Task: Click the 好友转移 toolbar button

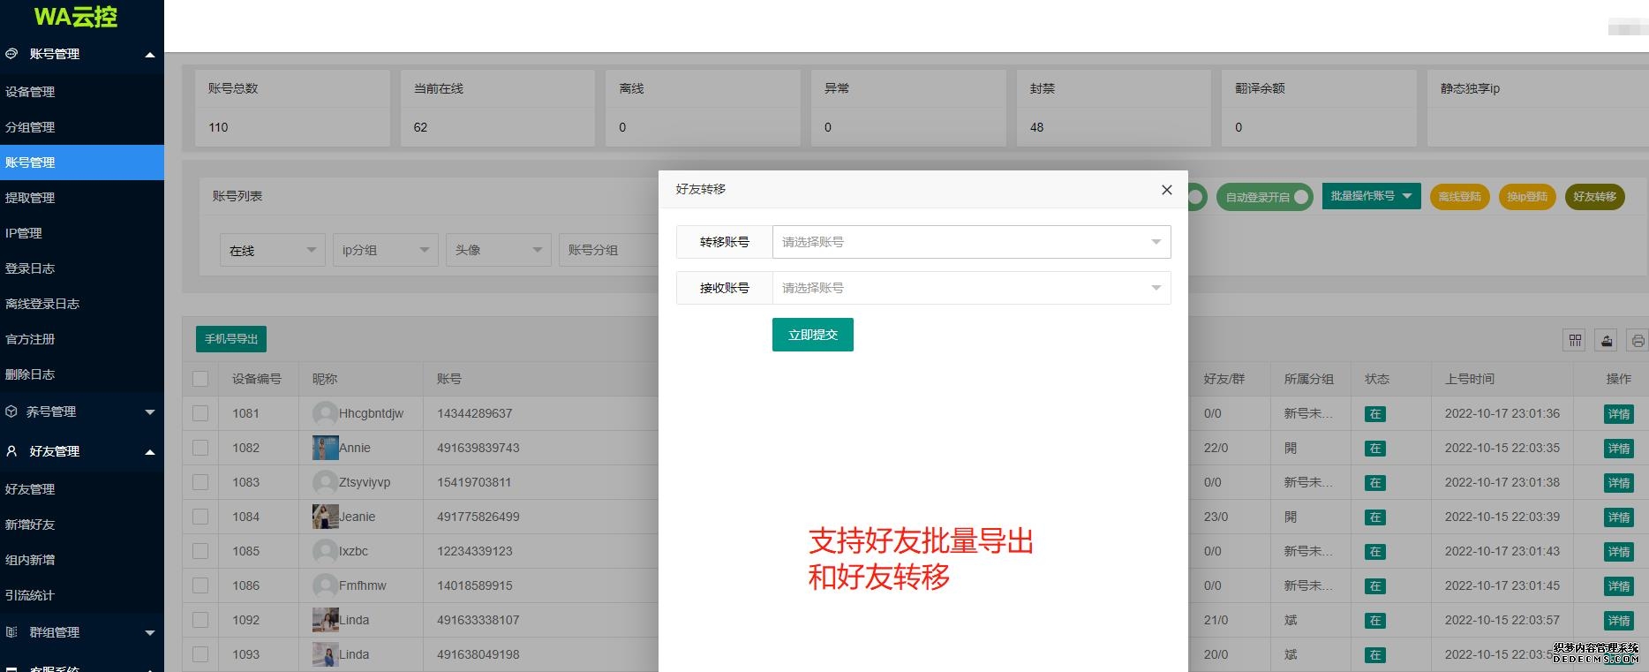Action: [x=1594, y=197]
